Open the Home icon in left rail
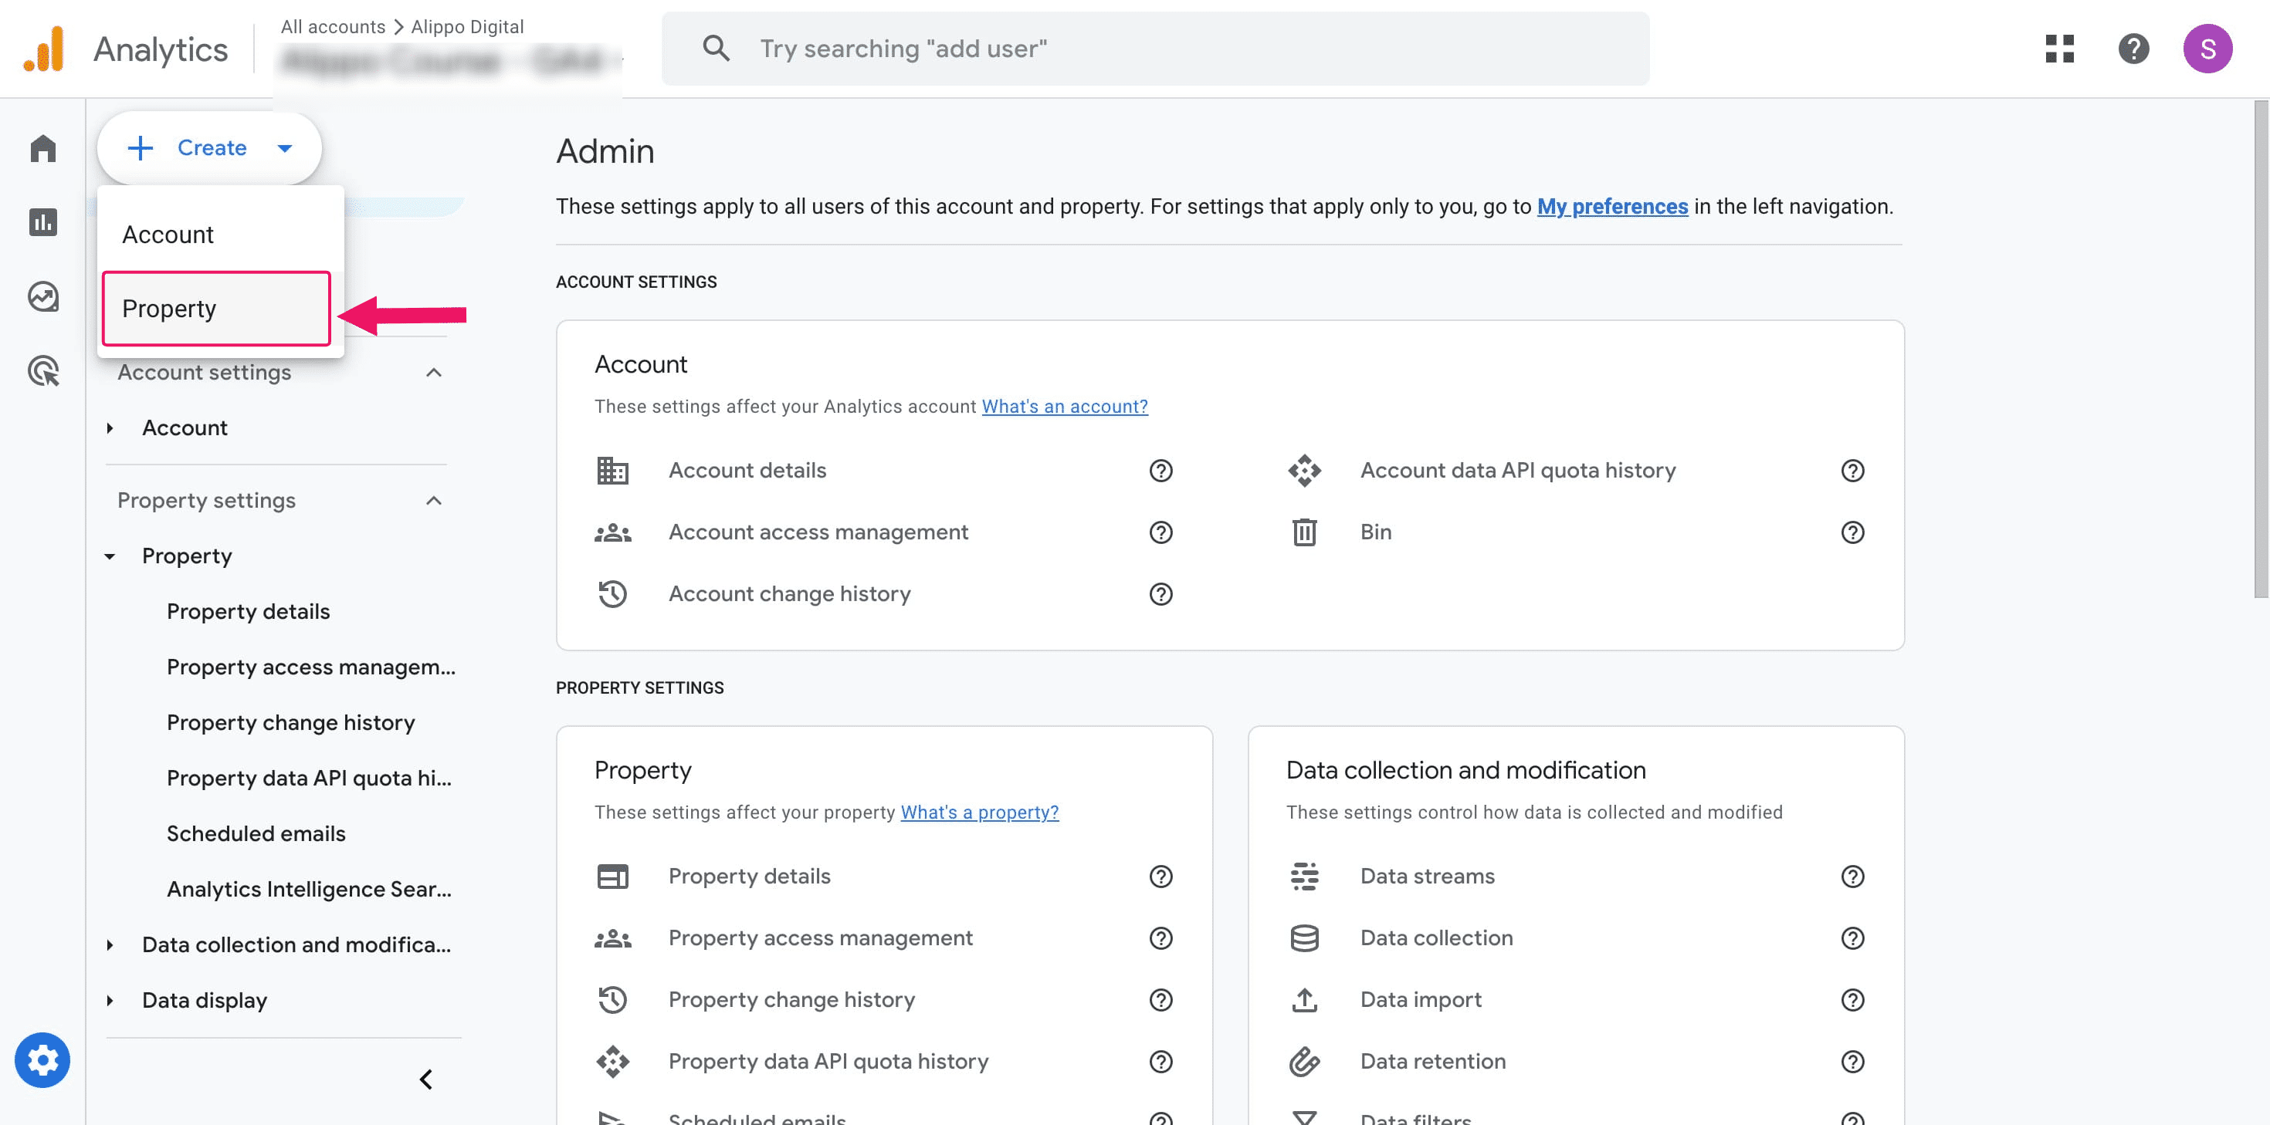The height and width of the screenshot is (1125, 2270). pyautogui.click(x=42, y=148)
